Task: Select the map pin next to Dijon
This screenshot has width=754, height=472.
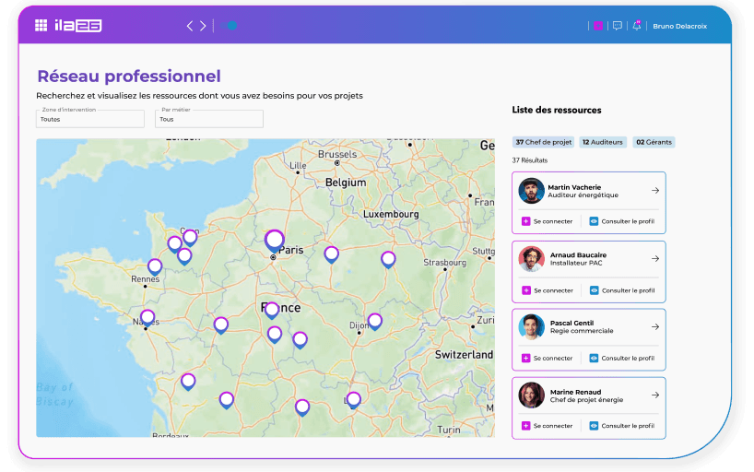Action: 375,322
